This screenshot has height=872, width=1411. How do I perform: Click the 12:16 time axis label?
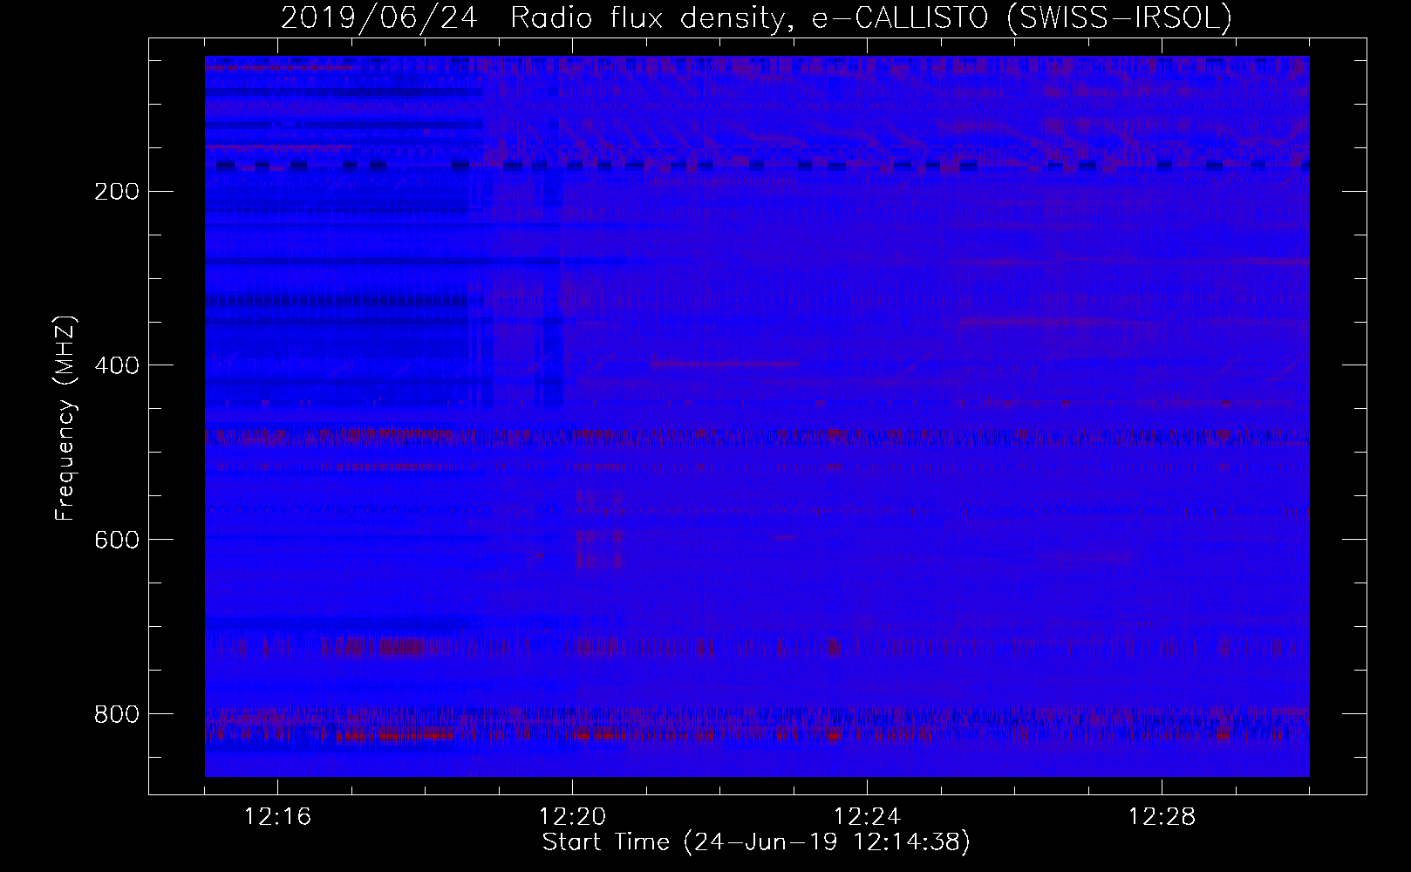278,817
